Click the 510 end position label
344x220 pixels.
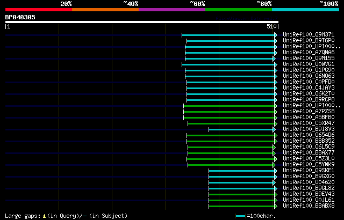pos(271,26)
